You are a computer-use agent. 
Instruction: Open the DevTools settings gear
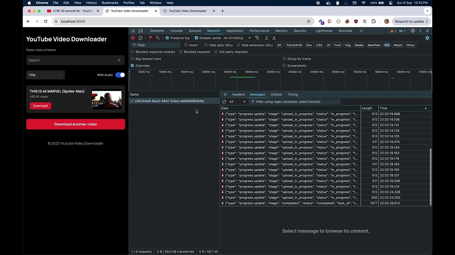[413, 31]
